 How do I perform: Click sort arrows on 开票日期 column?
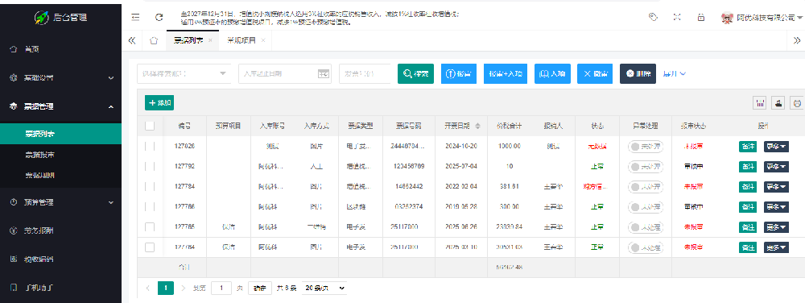click(478, 126)
